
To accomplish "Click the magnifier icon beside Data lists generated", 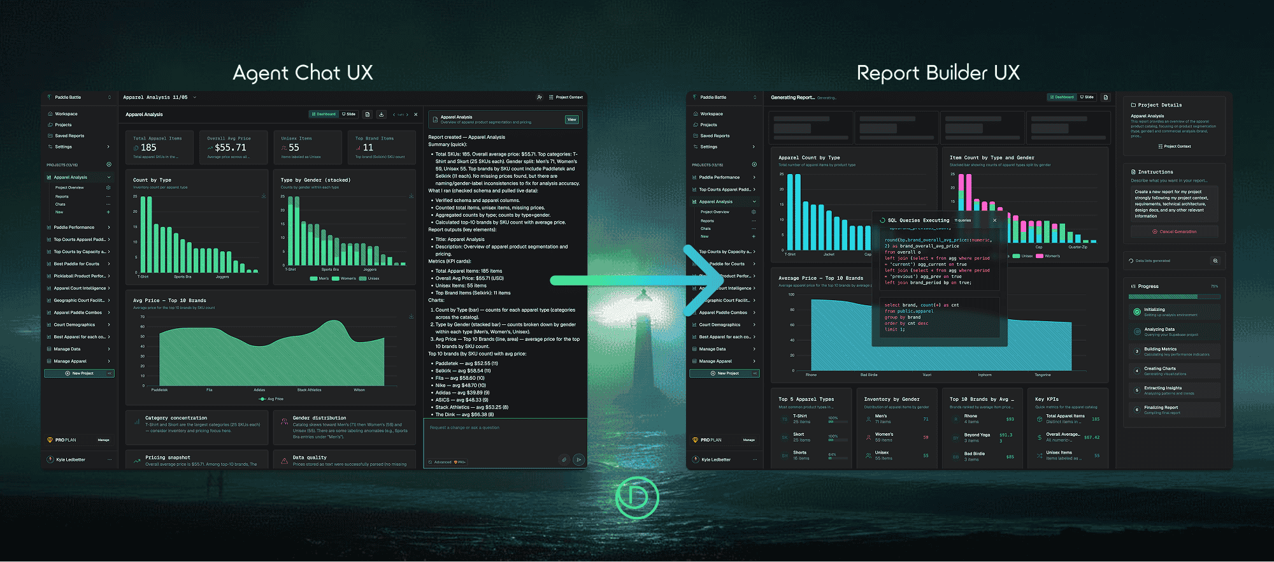I will coord(1215,261).
